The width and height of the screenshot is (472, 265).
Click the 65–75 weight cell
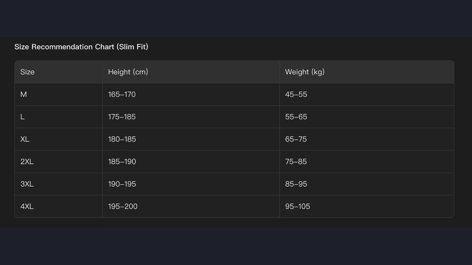point(296,139)
